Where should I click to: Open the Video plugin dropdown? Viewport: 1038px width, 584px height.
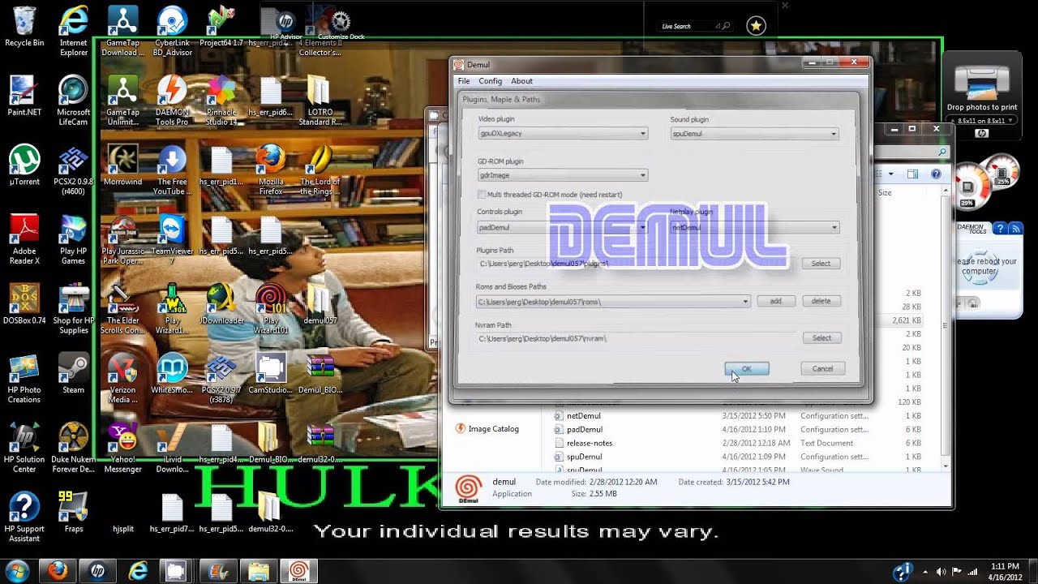(x=563, y=133)
